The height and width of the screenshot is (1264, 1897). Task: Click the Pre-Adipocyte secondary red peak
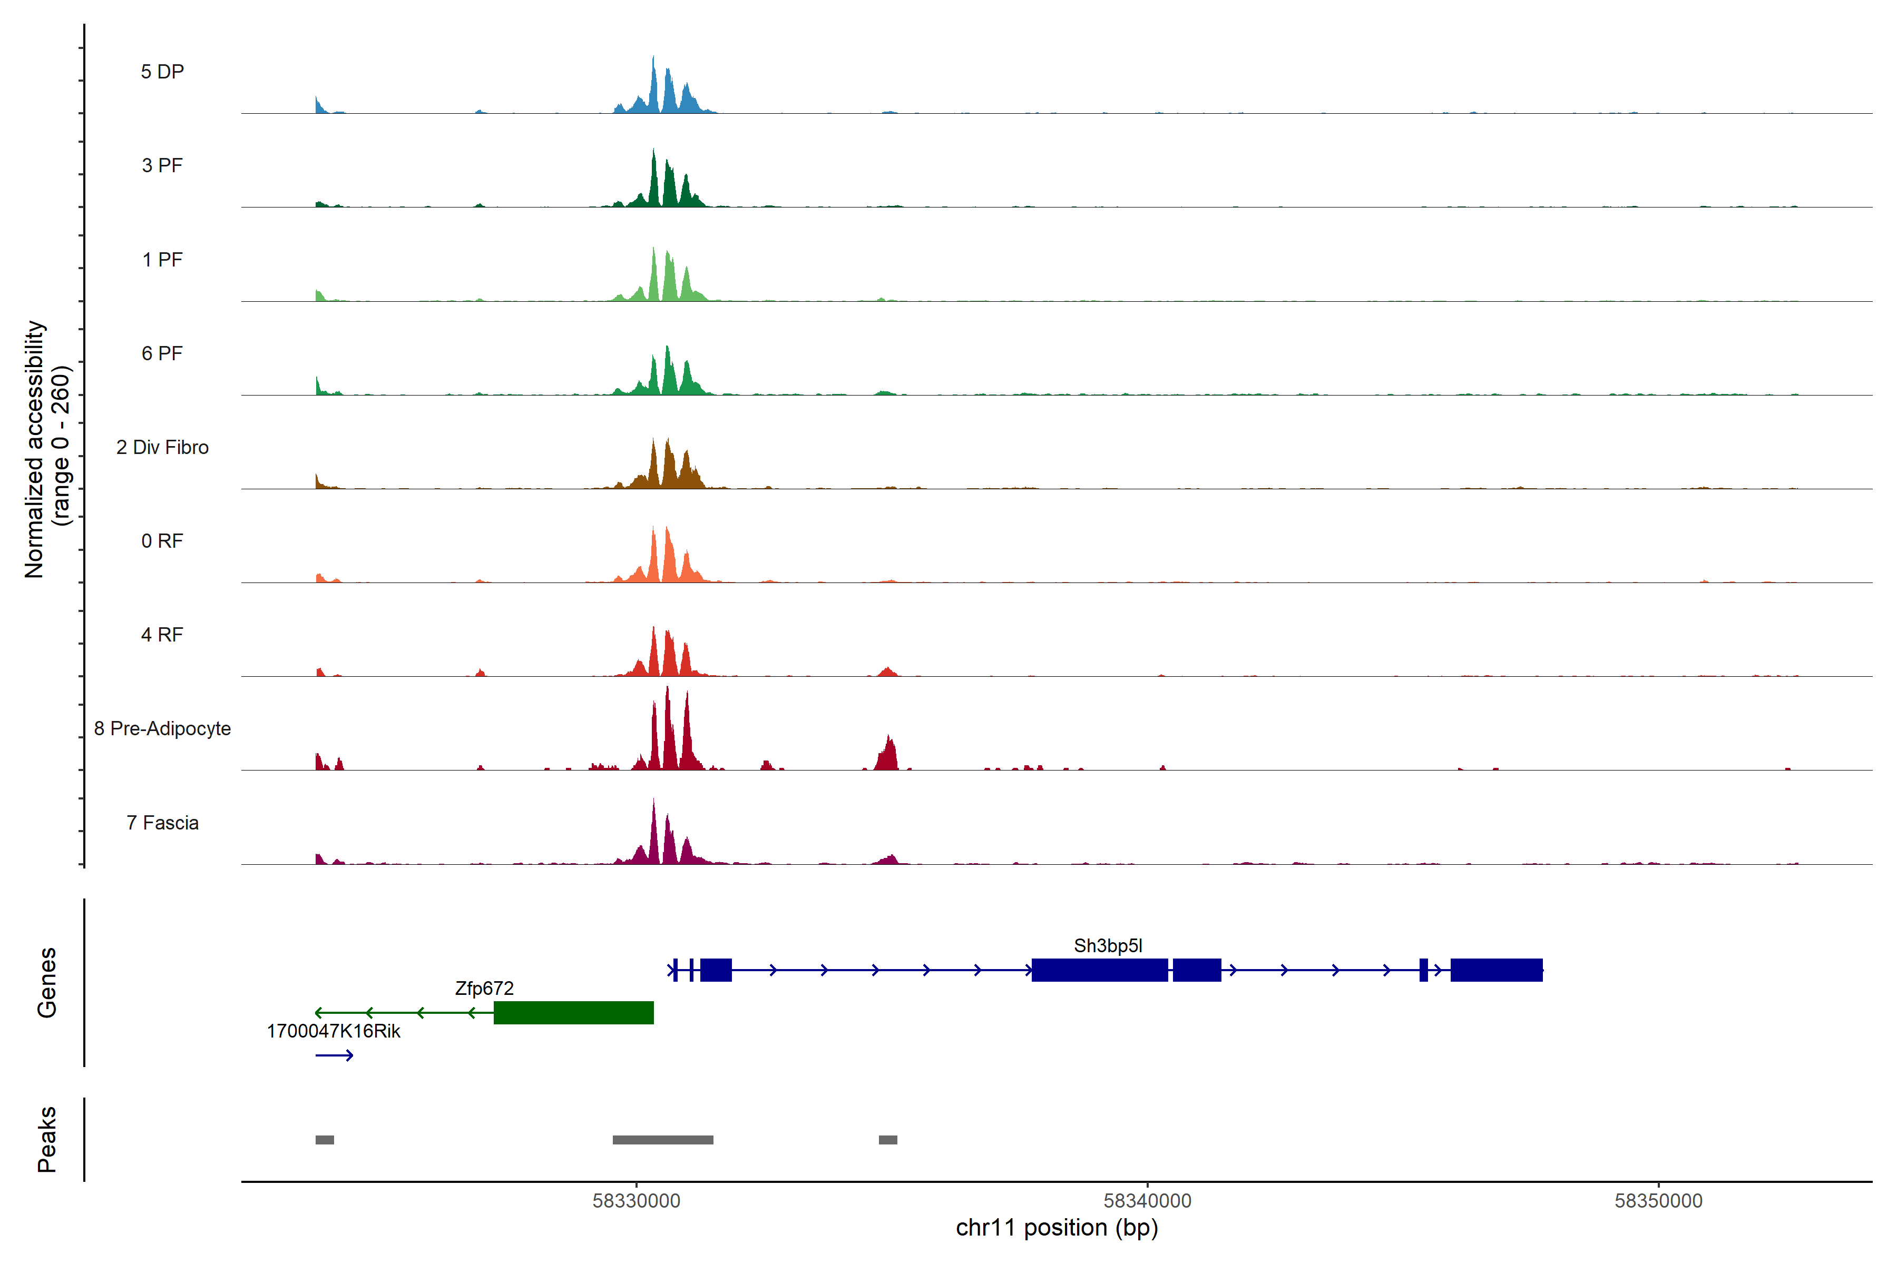pyautogui.click(x=888, y=756)
